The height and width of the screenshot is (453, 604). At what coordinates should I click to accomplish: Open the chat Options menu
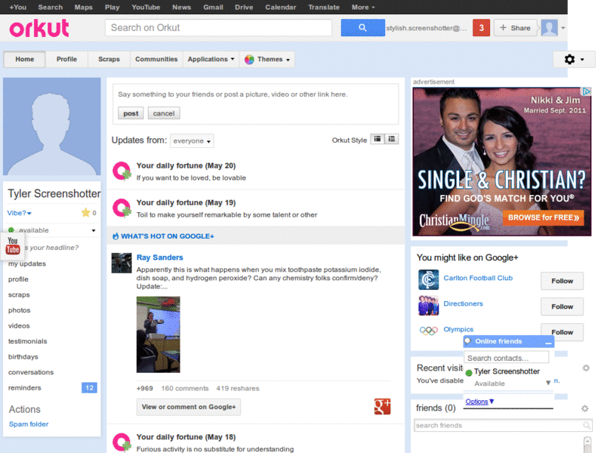click(x=479, y=402)
